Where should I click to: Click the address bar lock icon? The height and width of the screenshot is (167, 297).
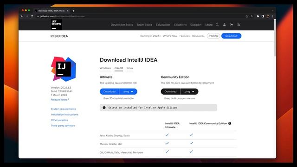[x=38, y=17]
